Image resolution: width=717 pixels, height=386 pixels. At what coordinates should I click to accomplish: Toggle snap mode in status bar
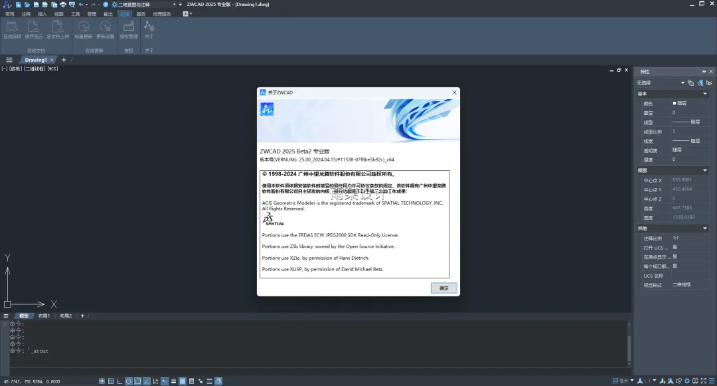pos(102,381)
